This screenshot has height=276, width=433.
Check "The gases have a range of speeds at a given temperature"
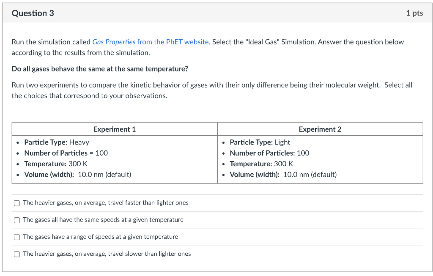coord(17,237)
